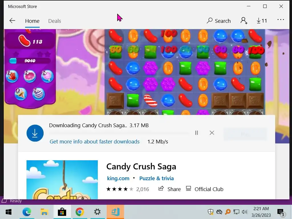The width and height of the screenshot is (292, 219).
Task: Click the account sign-in person icon
Action: tap(244, 21)
